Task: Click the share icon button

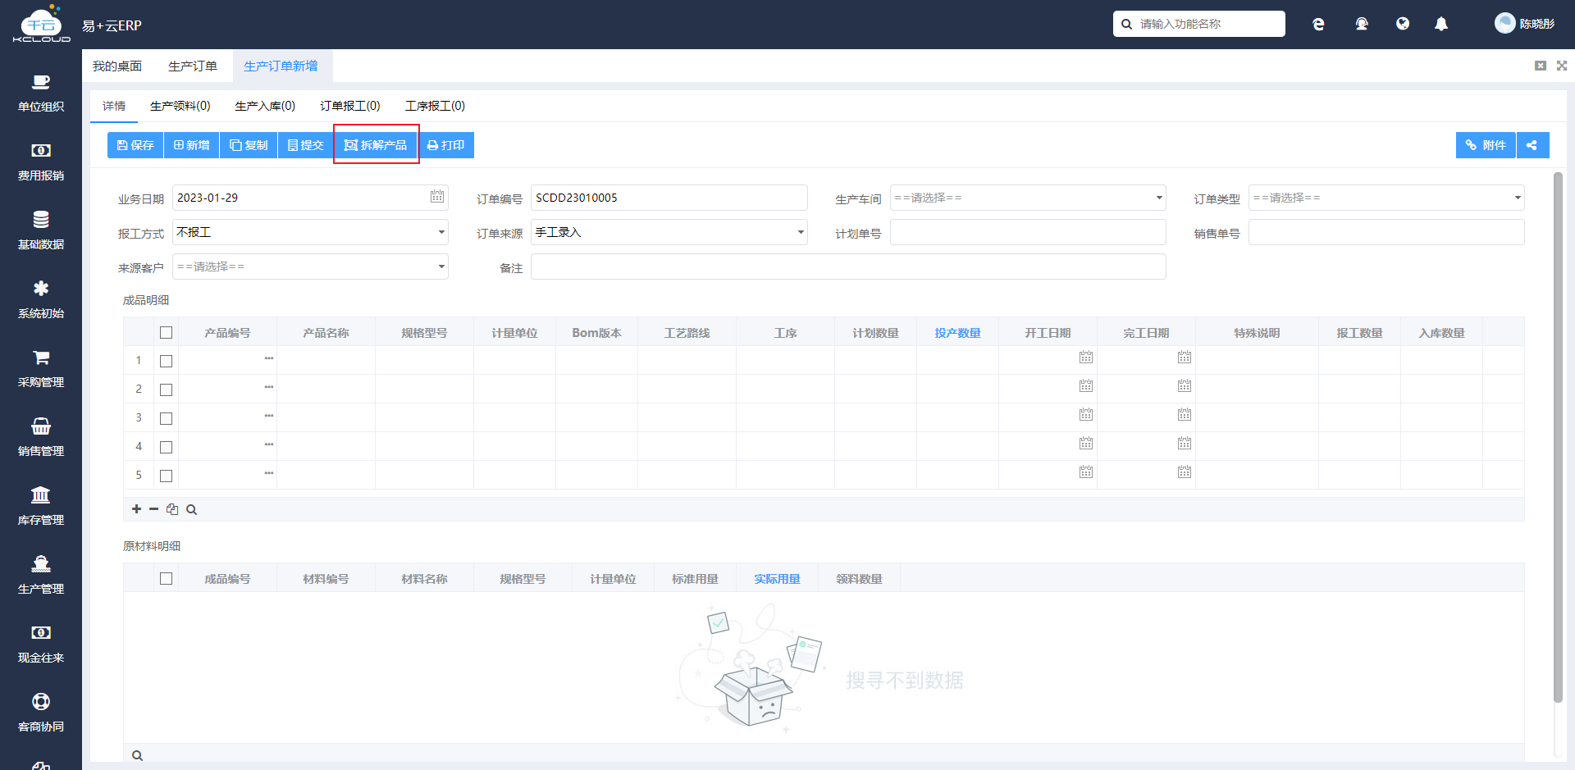Action: coord(1532,145)
